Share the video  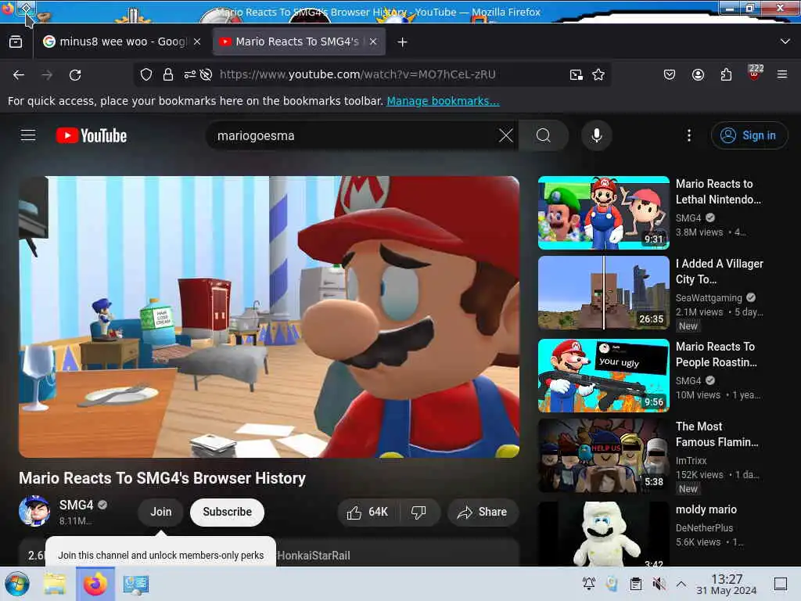click(x=482, y=512)
